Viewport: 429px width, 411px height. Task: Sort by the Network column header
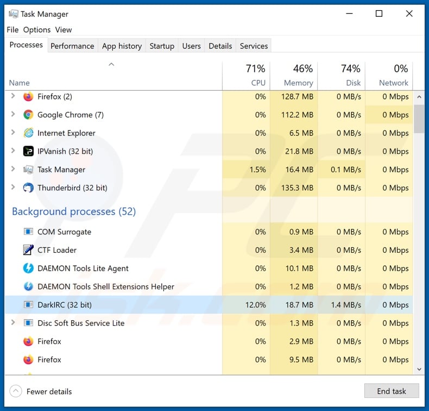pyautogui.click(x=389, y=76)
